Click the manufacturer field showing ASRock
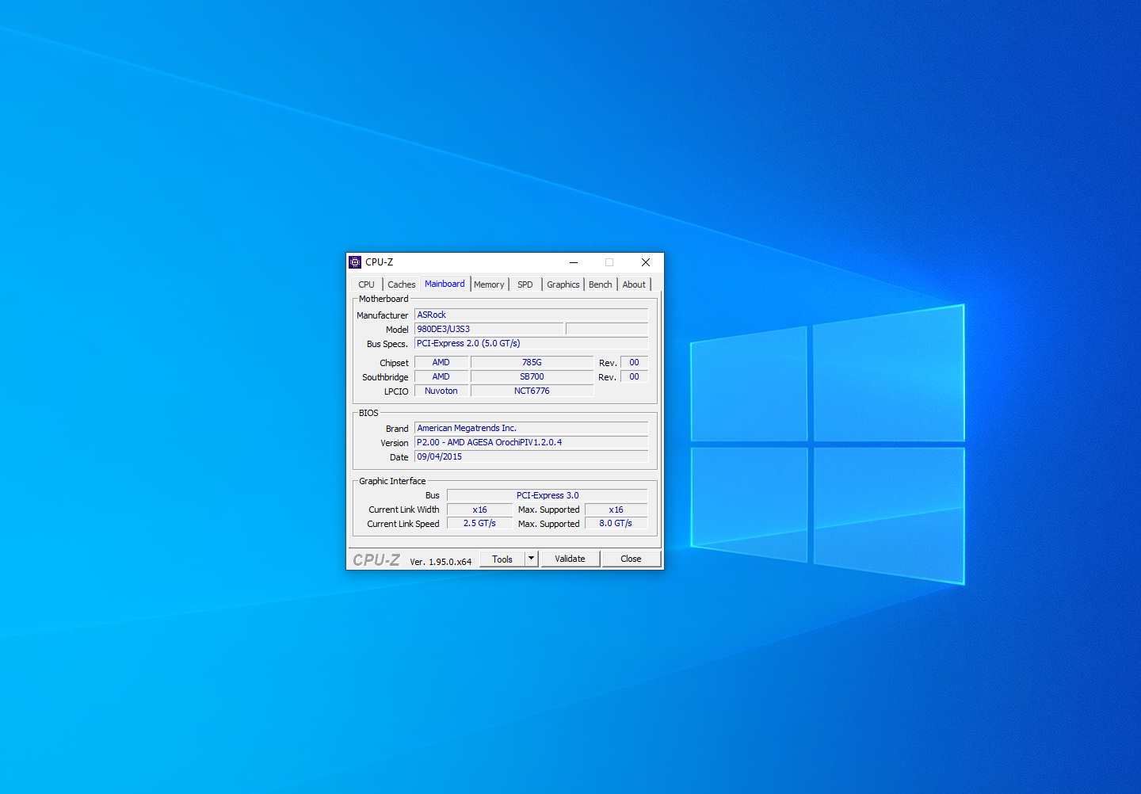The image size is (1141, 794). click(x=531, y=315)
